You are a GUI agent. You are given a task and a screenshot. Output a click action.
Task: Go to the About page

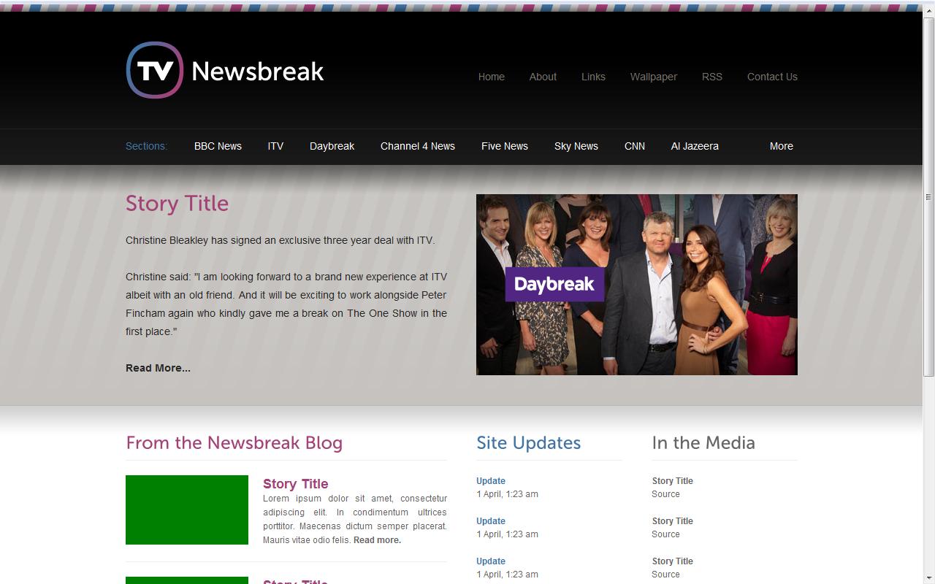(543, 77)
